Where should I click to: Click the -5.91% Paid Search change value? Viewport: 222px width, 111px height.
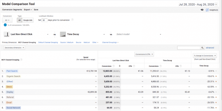[211, 71]
